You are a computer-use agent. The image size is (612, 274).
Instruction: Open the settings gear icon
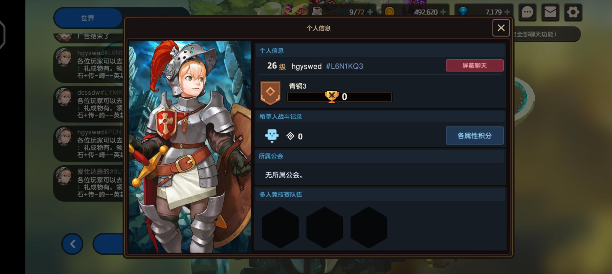tap(573, 12)
